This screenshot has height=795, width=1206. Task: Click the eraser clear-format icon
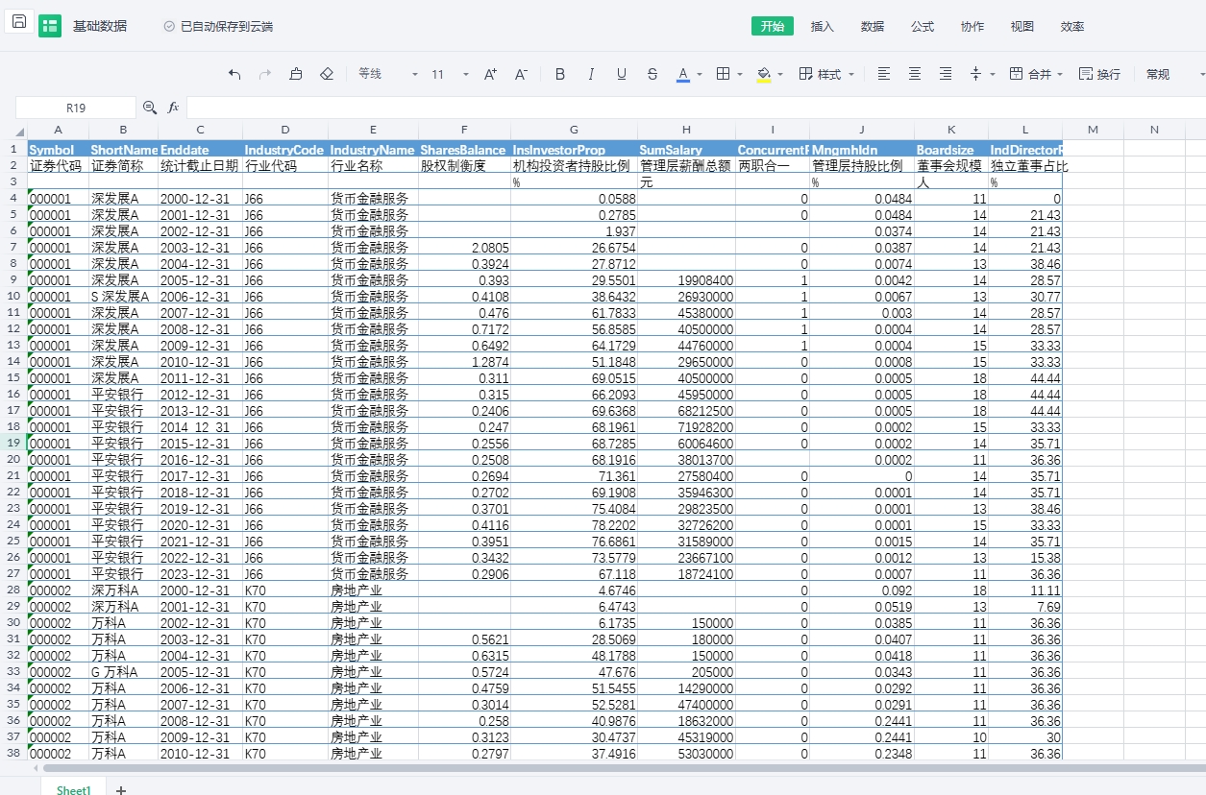click(x=327, y=74)
